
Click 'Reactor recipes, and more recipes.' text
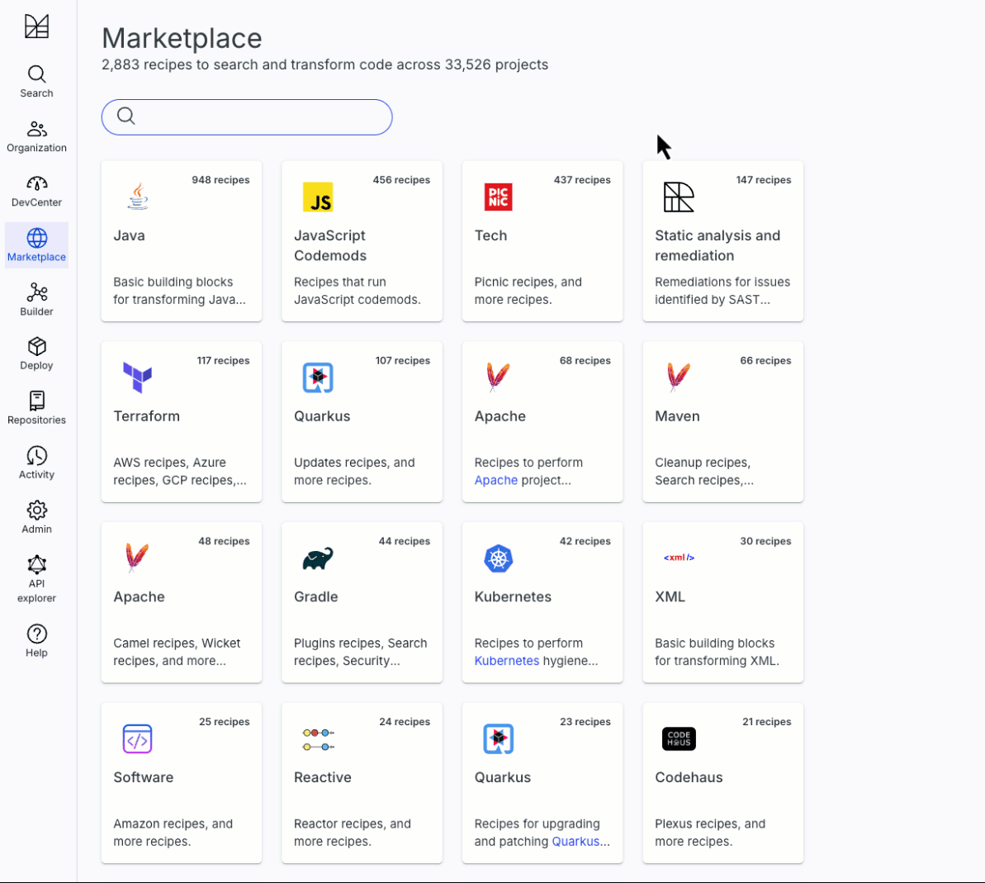point(352,833)
